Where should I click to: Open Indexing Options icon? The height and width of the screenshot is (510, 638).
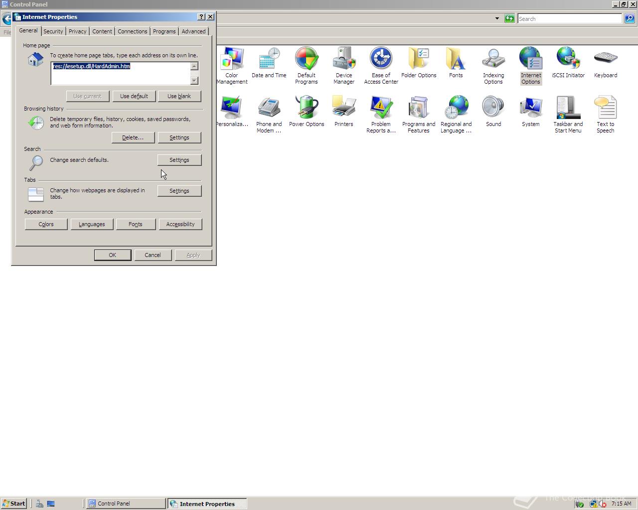[493, 65]
